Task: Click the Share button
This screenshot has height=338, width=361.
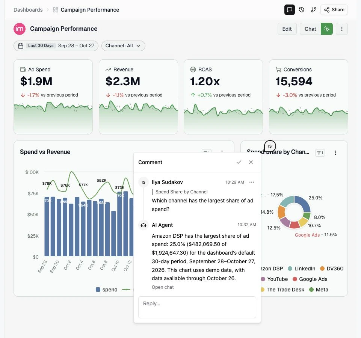Action: pos(334,10)
